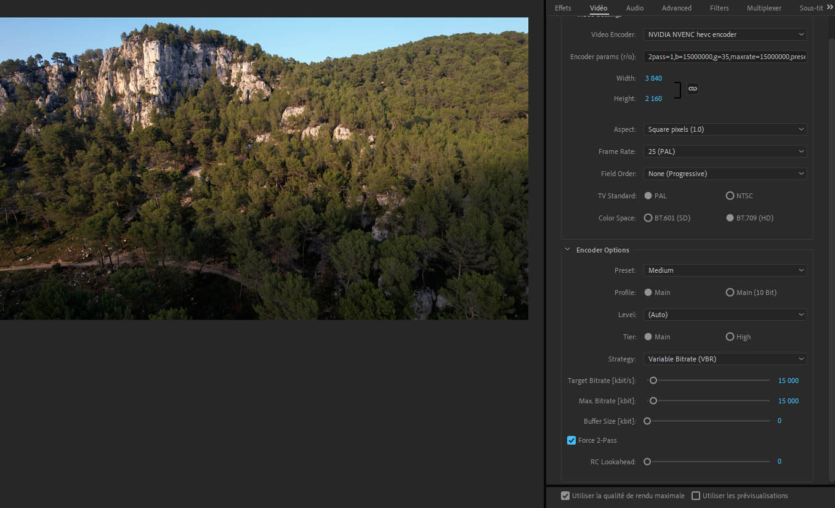The width and height of the screenshot is (835, 508).
Task: Click the Height value 2 160
Action: tap(653, 99)
